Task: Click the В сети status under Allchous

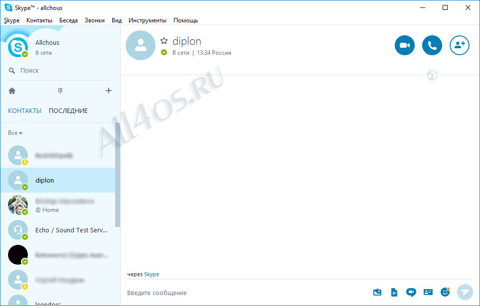Action: click(x=43, y=53)
